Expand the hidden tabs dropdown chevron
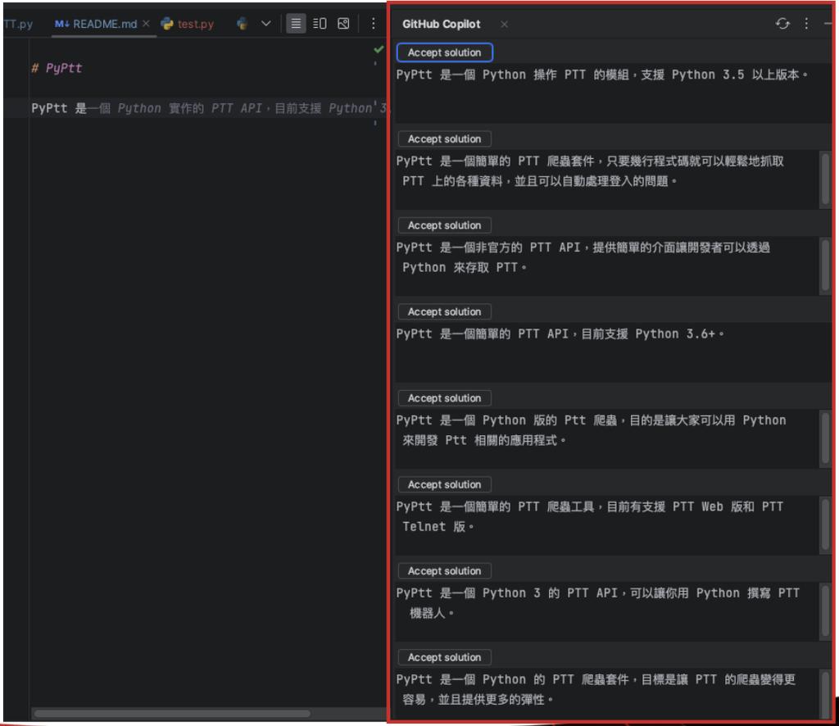The image size is (839, 726). click(x=265, y=24)
